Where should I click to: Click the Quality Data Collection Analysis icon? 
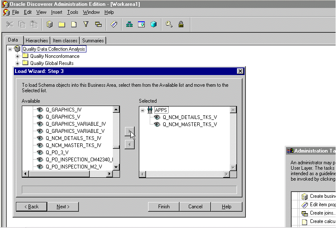17,49
